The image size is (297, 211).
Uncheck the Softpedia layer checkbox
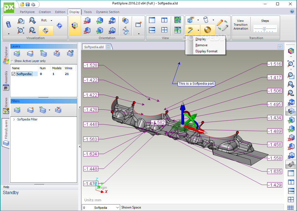13,74
